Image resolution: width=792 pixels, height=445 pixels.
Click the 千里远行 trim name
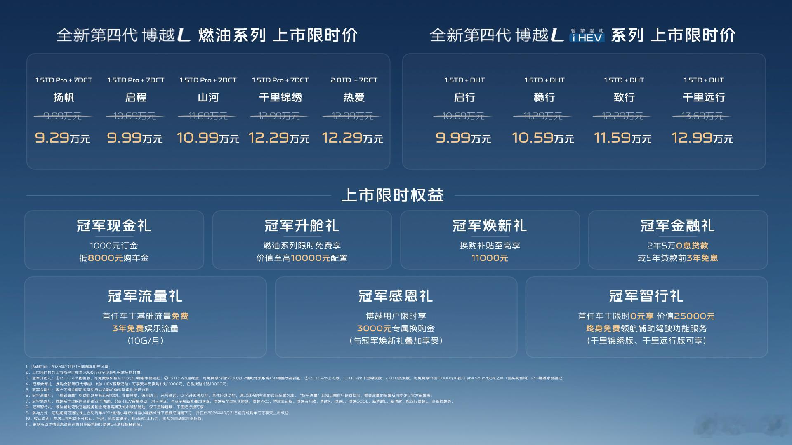[x=704, y=97]
